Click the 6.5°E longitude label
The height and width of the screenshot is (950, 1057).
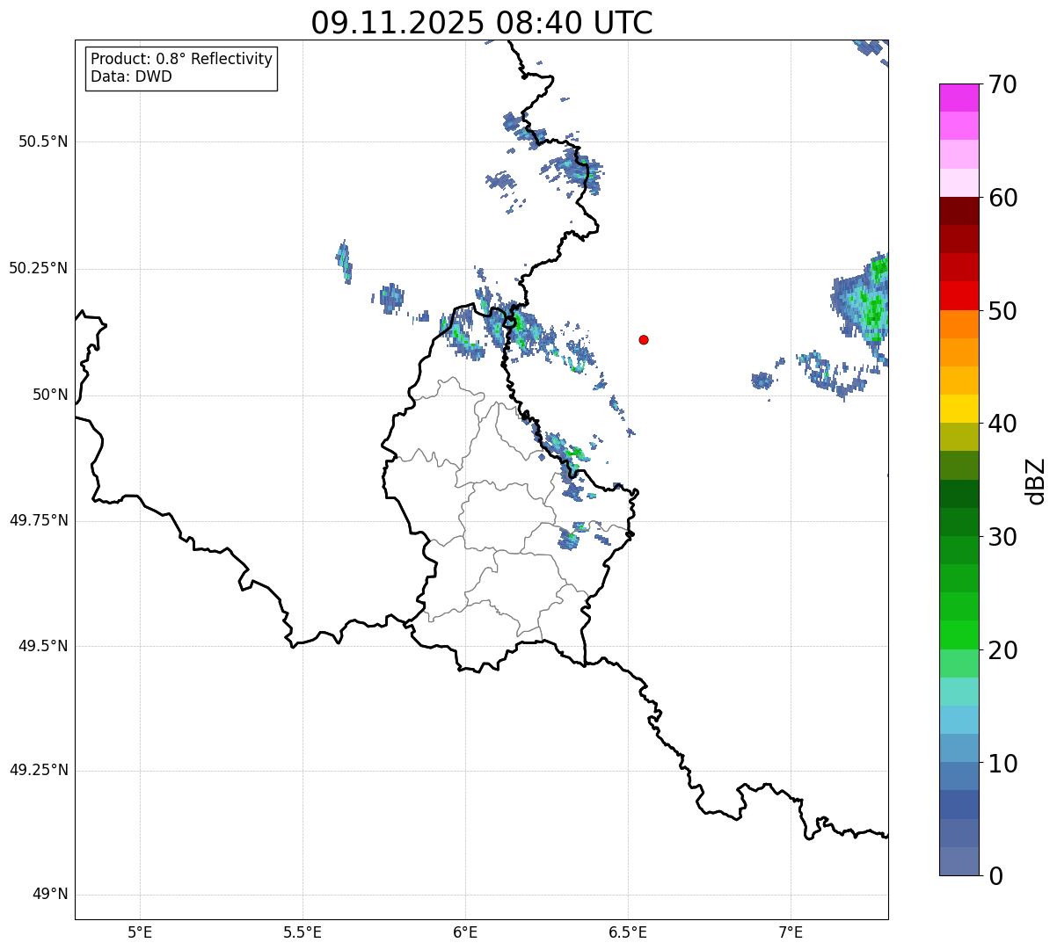pyautogui.click(x=628, y=932)
